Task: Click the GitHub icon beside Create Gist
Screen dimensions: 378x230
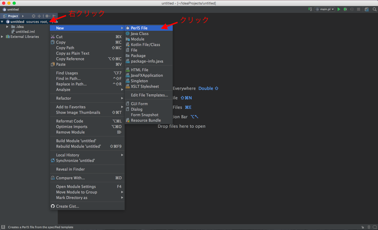Action: click(x=53, y=206)
